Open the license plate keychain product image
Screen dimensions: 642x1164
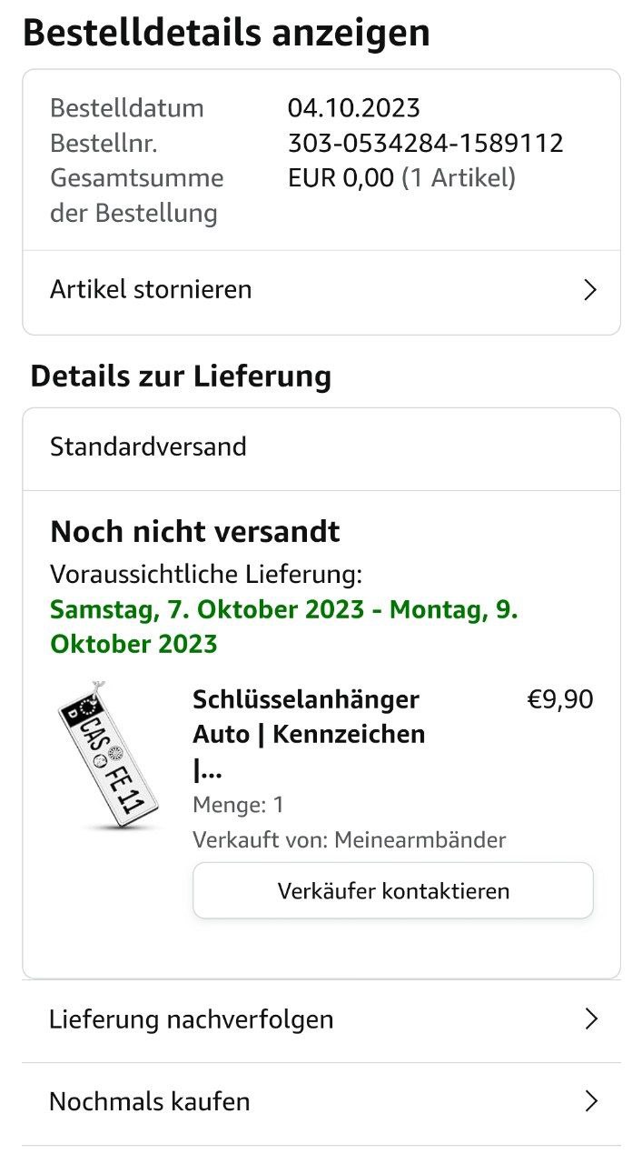point(107,757)
